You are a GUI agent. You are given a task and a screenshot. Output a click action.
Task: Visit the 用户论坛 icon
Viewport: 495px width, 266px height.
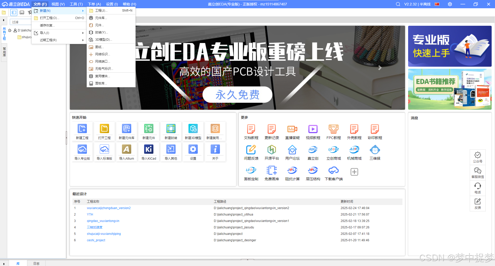click(x=292, y=150)
